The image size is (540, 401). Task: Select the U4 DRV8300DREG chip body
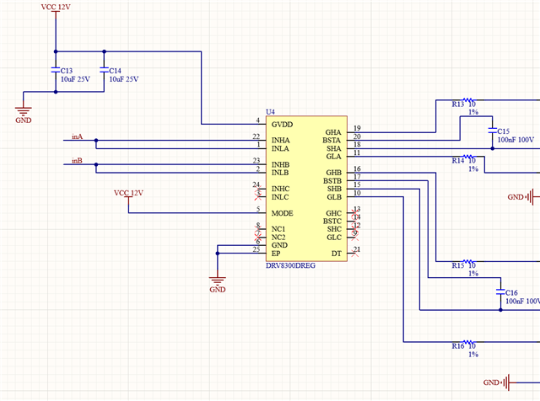[x=306, y=189]
